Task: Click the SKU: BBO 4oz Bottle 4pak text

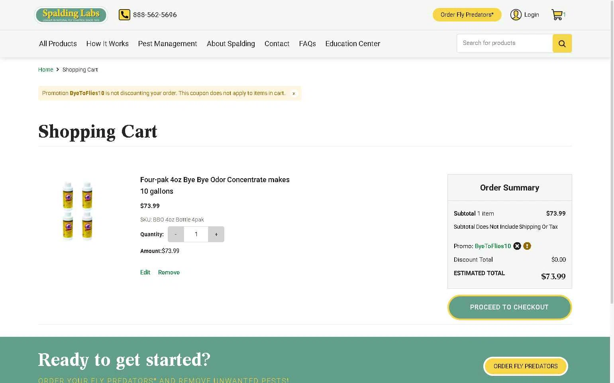Action: tap(172, 220)
